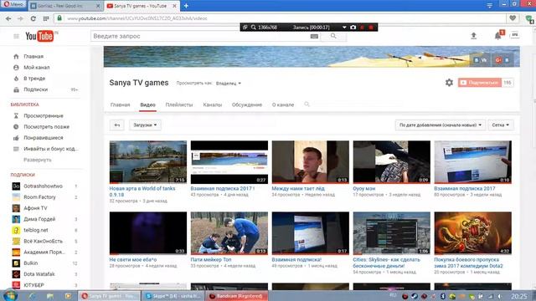Expand the Загрузки filter dropdown
The image size is (536, 301).
point(145,125)
